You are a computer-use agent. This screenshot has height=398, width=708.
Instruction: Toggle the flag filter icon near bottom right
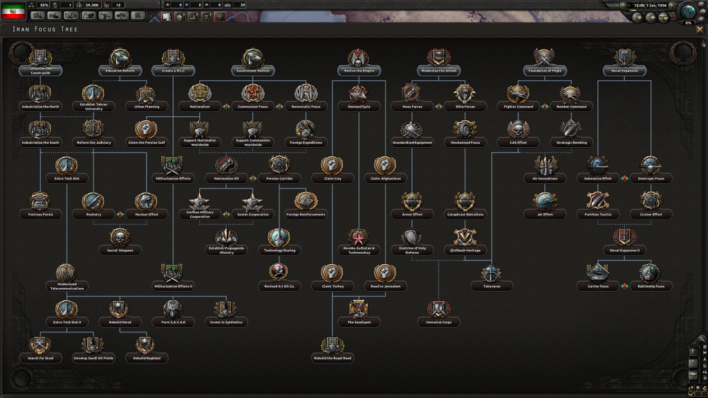(x=698, y=388)
